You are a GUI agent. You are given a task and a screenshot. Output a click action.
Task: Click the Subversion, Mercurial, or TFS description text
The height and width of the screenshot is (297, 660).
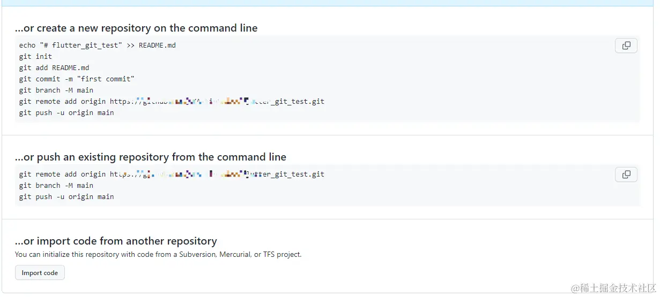pyautogui.click(x=158, y=255)
